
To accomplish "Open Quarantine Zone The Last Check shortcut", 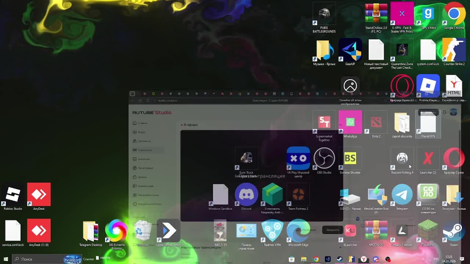I will [x=402, y=50].
